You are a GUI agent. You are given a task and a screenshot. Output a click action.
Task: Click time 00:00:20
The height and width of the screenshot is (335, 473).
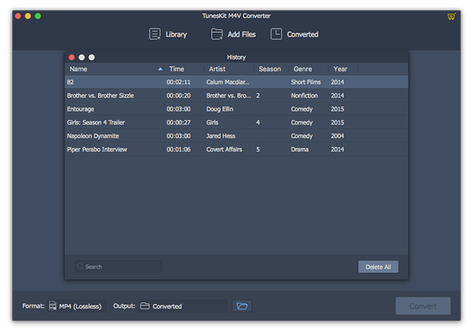pos(178,95)
